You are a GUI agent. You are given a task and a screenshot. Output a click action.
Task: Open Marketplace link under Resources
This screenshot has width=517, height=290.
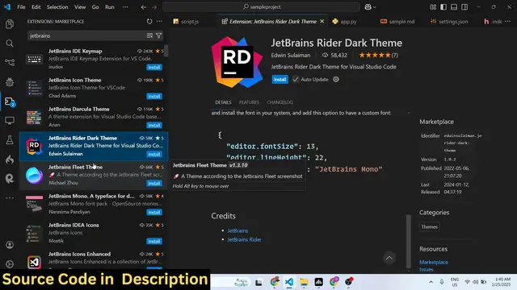click(x=434, y=262)
